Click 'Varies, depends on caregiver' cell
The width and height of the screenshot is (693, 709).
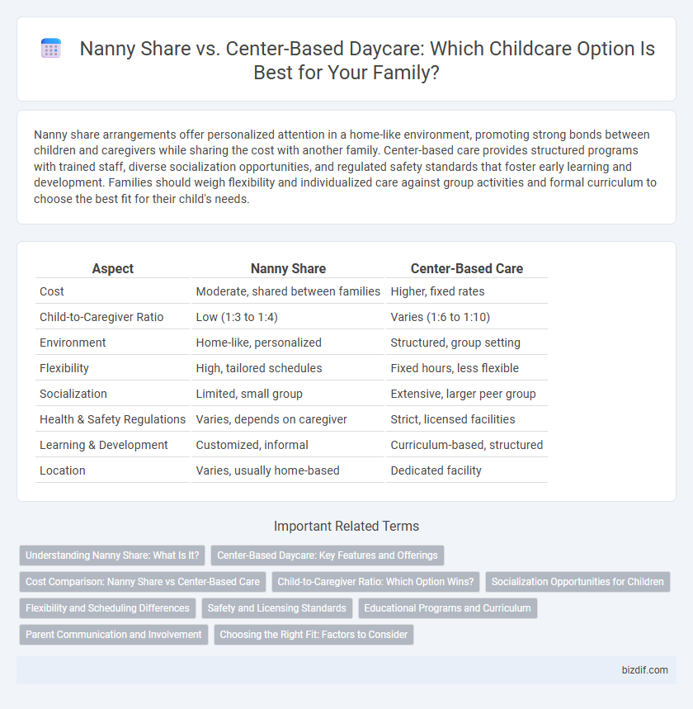[x=288, y=419]
